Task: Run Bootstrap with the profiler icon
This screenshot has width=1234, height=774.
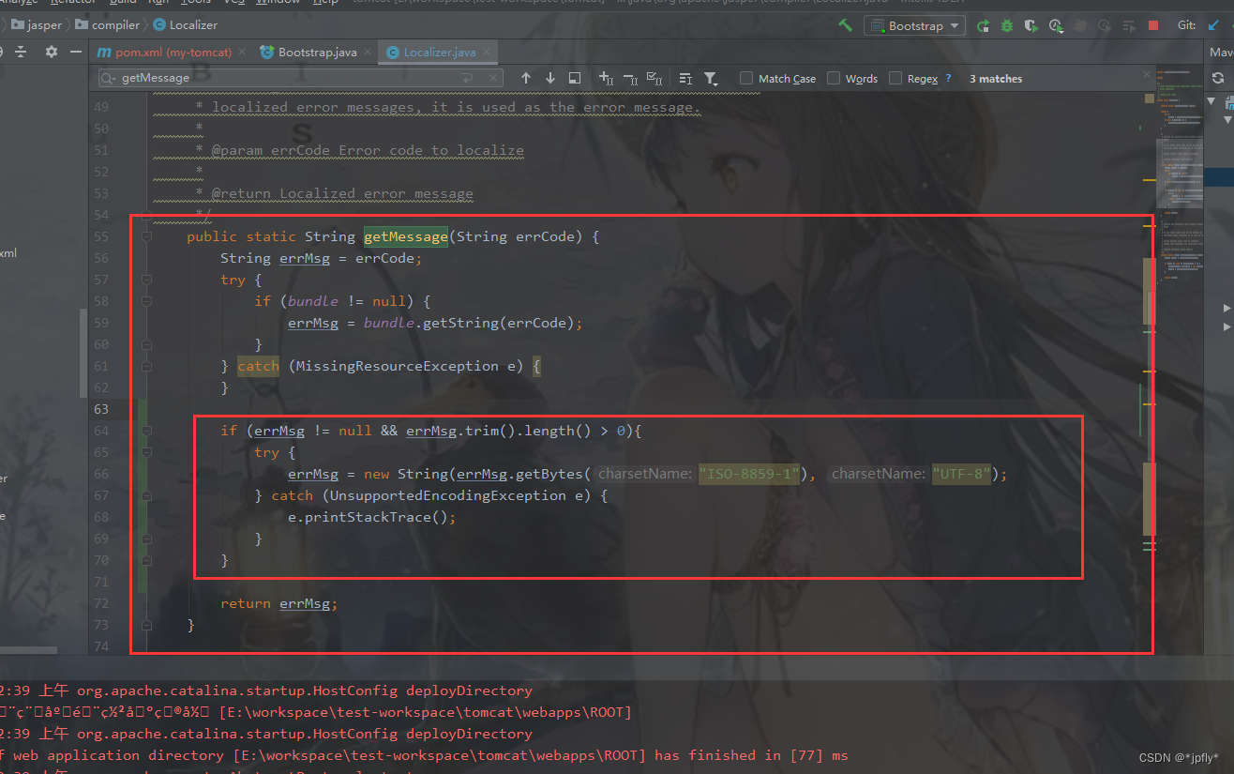Action: coord(1057,25)
